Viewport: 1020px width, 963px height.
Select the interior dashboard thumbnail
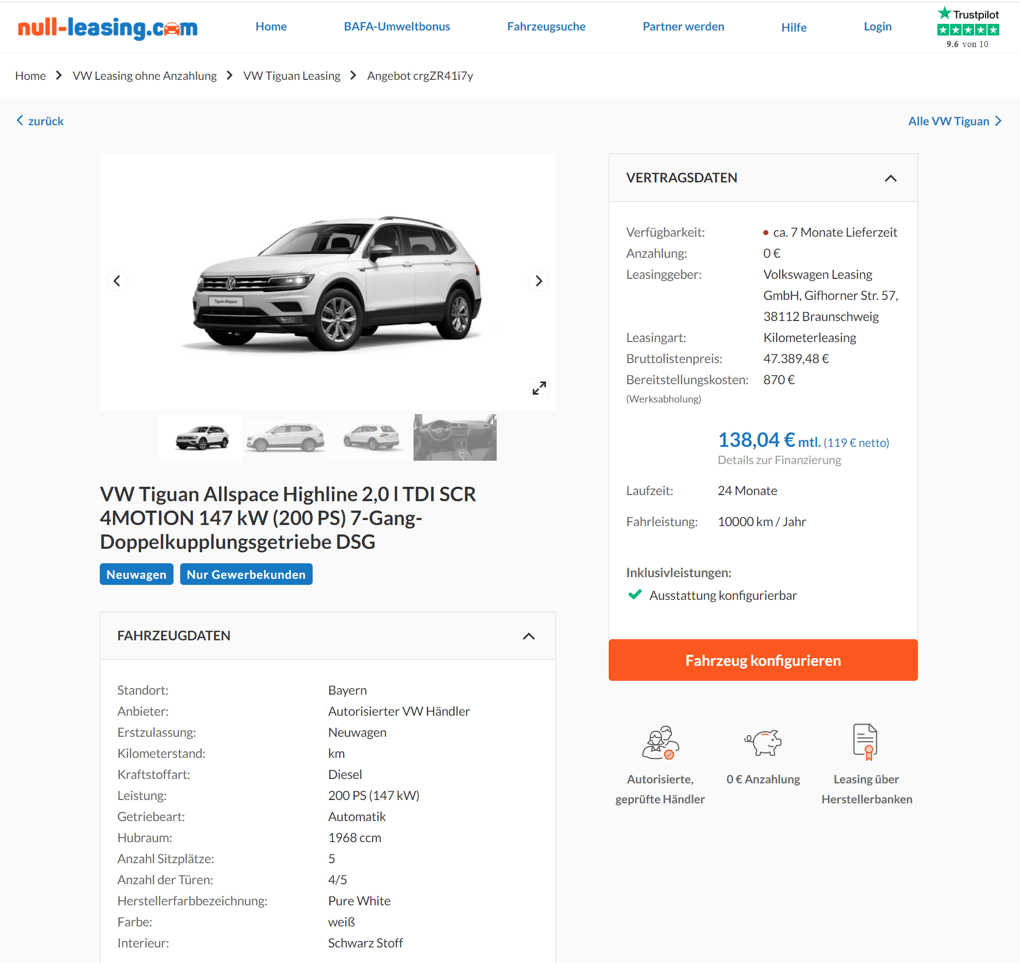(x=455, y=437)
